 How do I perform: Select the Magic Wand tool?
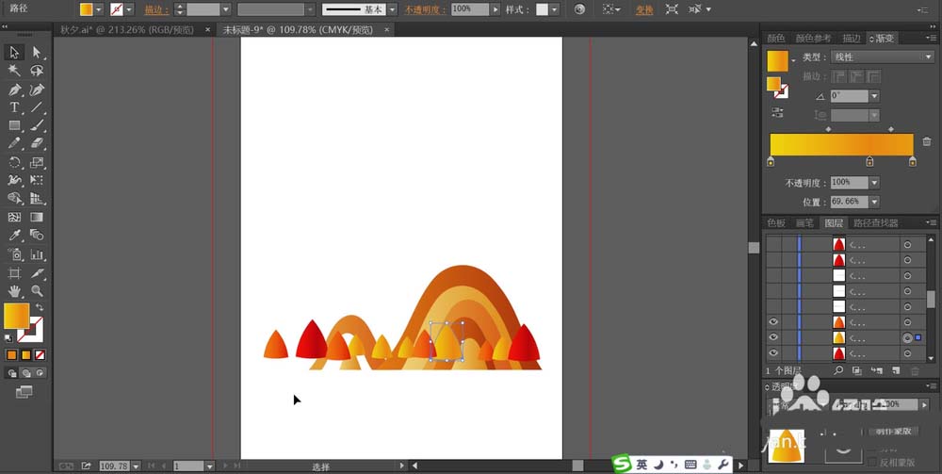[14, 71]
